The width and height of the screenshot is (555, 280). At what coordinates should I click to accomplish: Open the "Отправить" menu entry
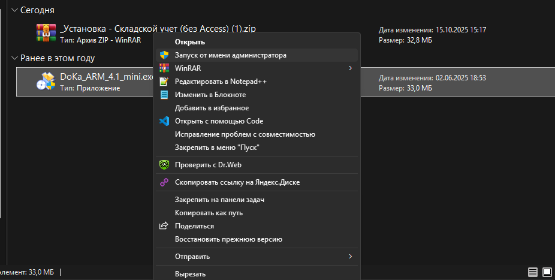(257, 256)
